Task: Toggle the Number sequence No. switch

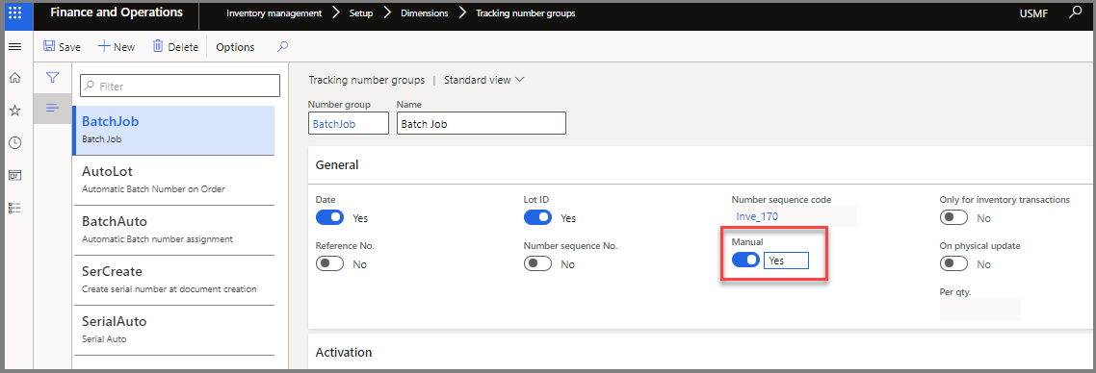Action: tap(537, 263)
